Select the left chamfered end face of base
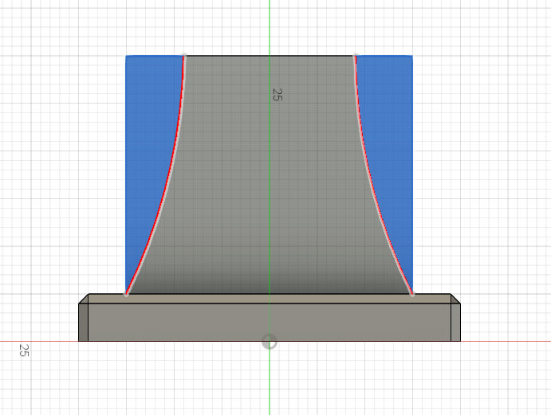Viewport: 551px width, 415px height. click(x=83, y=322)
